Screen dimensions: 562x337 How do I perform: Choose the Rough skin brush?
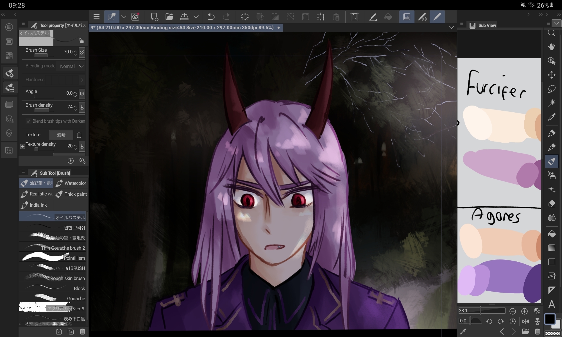tap(52, 278)
